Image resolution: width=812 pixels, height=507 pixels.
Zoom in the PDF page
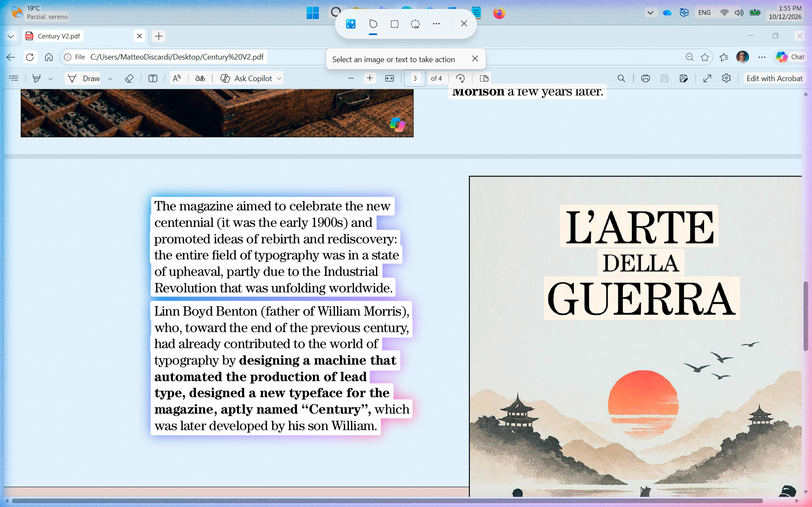coord(370,78)
